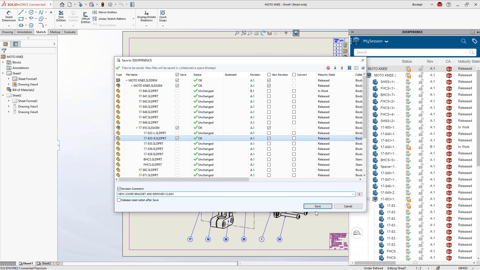Image resolution: width=480 pixels, height=270 pixels.
Task: Expand Drawing View4 node
Action: click(9, 84)
